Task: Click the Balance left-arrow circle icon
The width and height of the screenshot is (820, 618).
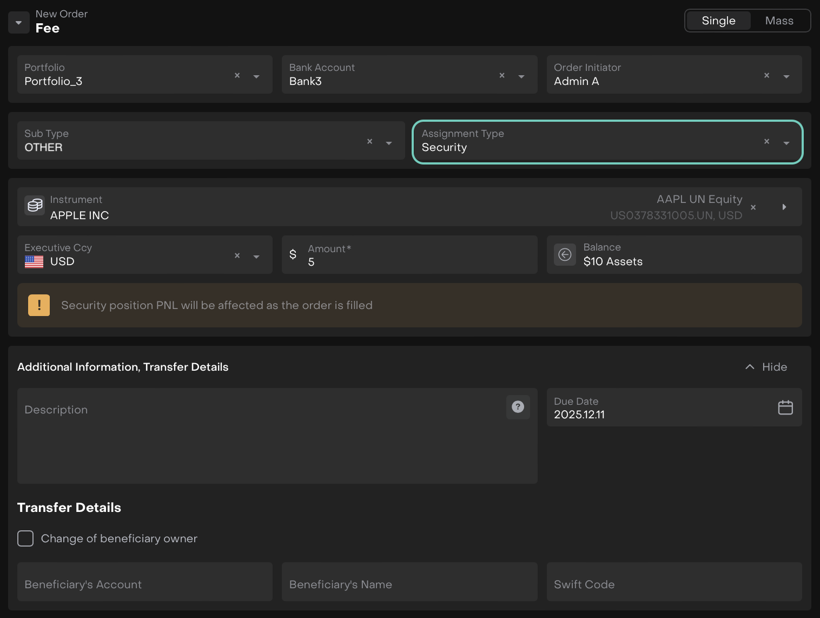Action: 565,255
